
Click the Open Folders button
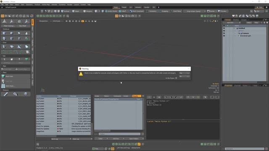pos(135,139)
